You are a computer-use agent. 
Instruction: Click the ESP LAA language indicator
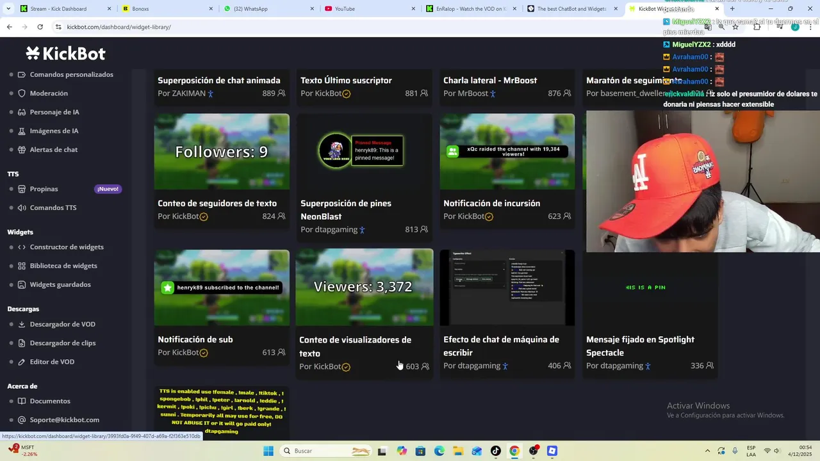tap(751, 451)
